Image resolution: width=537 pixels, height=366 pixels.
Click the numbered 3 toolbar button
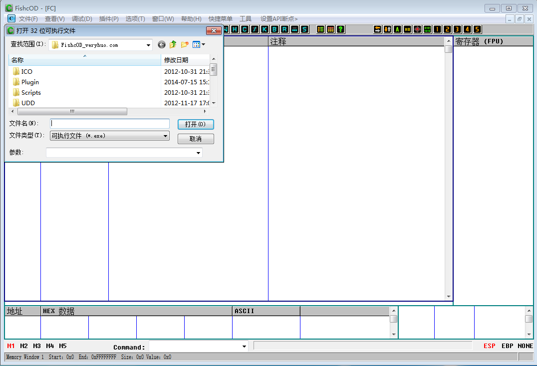coord(457,29)
